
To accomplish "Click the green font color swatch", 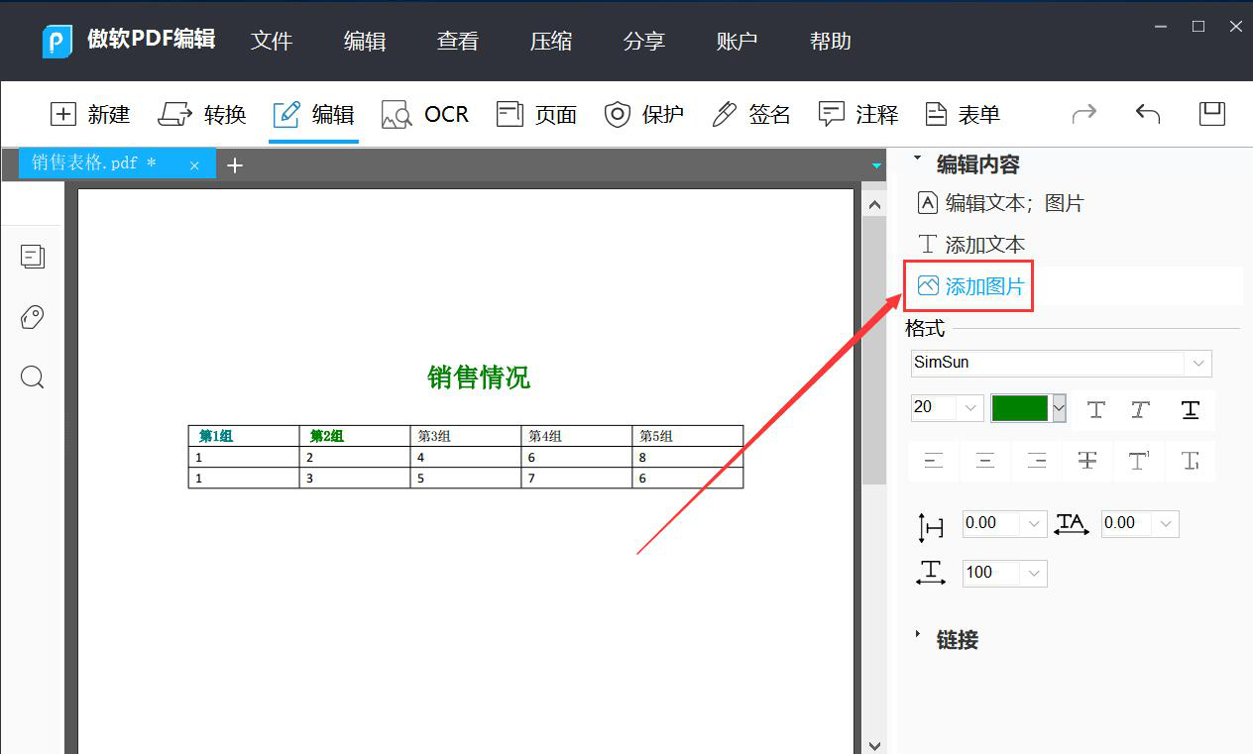I will [1020, 408].
